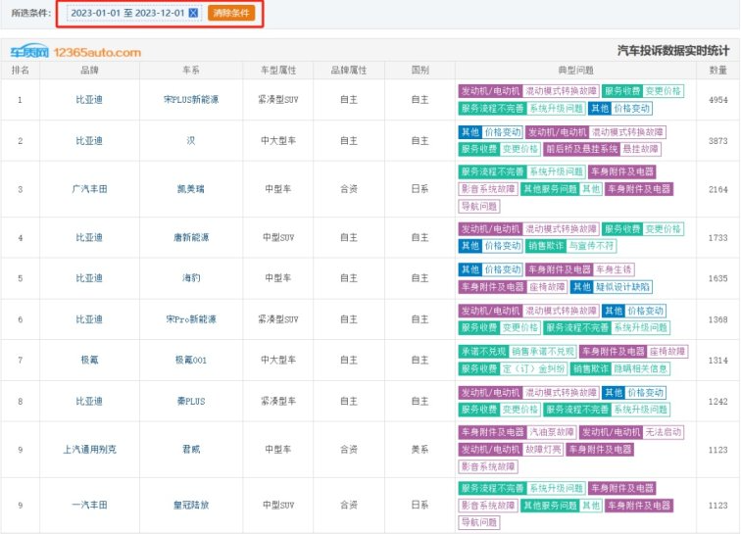Click the 销售承诺不兑现 tag in the 极氪001 row
This screenshot has width=741, height=534.
[x=543, y=351]
